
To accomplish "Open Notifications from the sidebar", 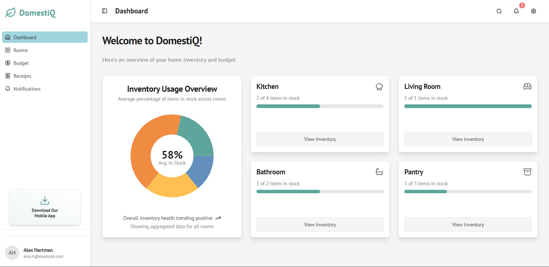I will pos(45,89).
